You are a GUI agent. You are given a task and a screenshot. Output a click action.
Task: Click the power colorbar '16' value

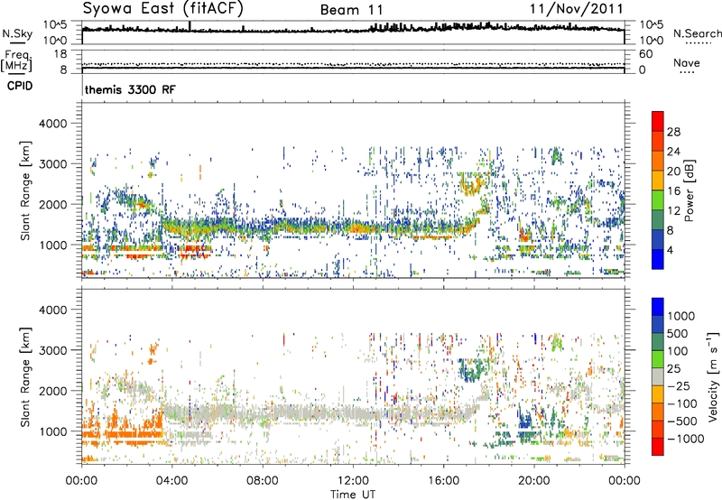coord(673,190)
